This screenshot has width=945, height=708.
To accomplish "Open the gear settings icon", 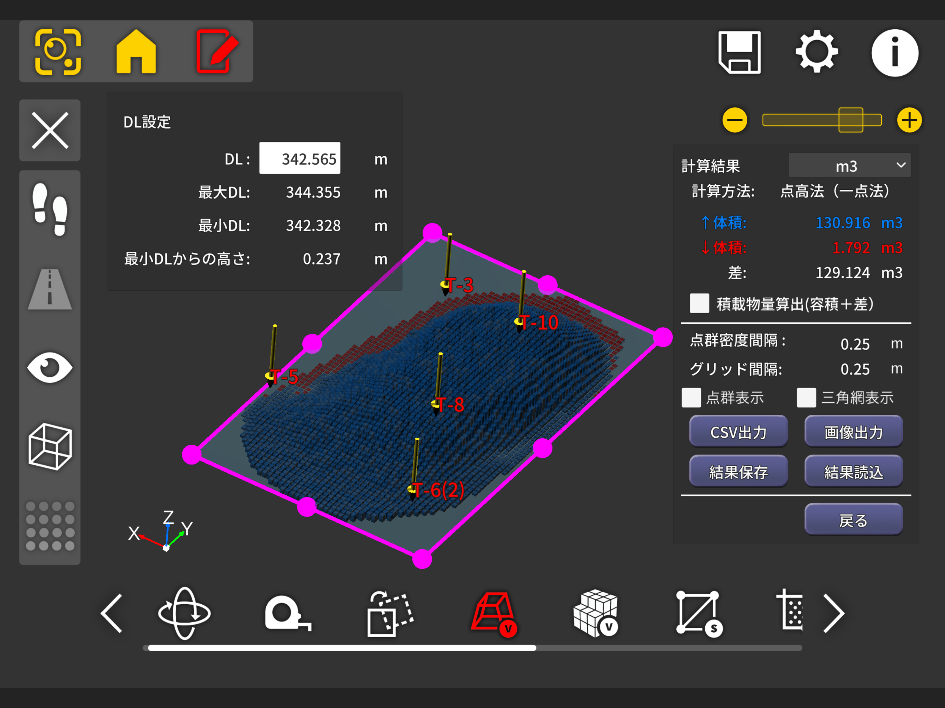I will pos(816,51).
